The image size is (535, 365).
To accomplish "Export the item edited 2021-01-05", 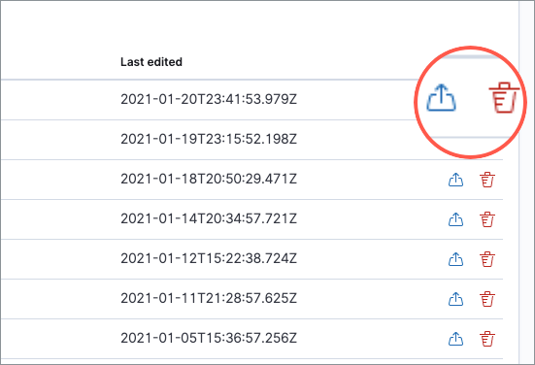I will 455,339.
